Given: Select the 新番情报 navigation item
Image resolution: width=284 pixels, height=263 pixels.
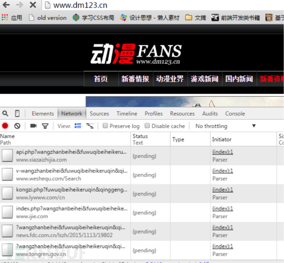Looking at the screenshot, I should [135, 79].
